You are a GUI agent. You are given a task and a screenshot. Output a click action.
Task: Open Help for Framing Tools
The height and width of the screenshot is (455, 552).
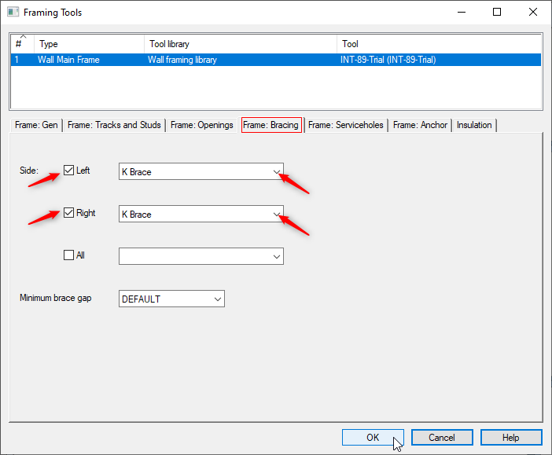pos(511,438)
